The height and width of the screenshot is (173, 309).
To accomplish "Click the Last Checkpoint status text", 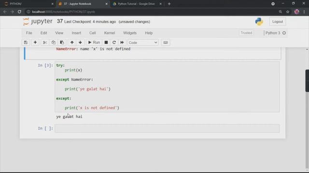I will (90, 22).
